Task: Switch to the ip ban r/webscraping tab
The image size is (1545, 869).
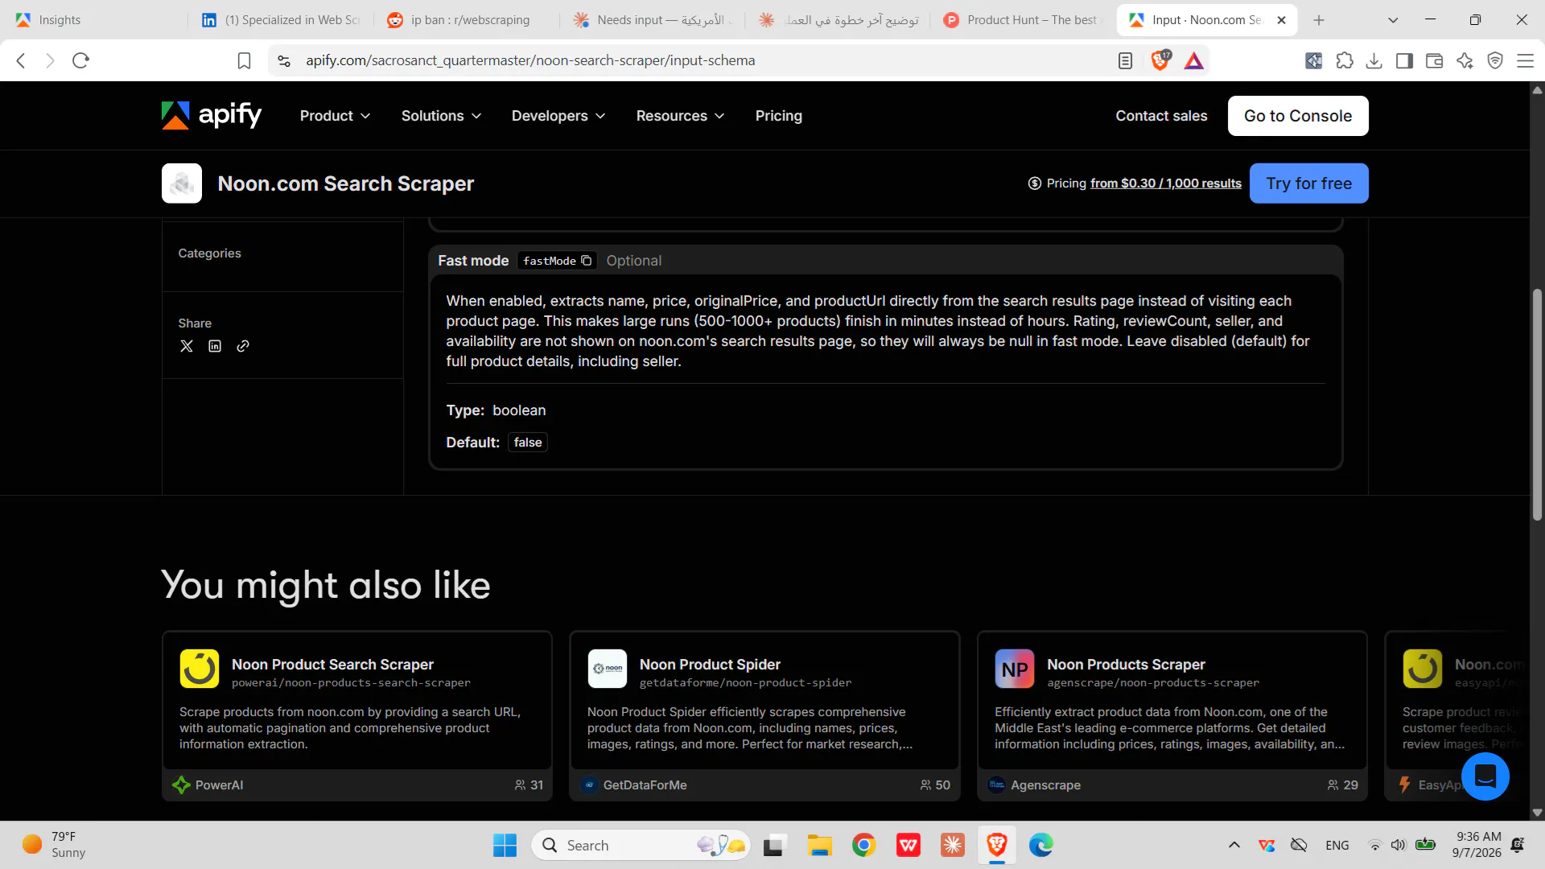Action: (467, 20)
